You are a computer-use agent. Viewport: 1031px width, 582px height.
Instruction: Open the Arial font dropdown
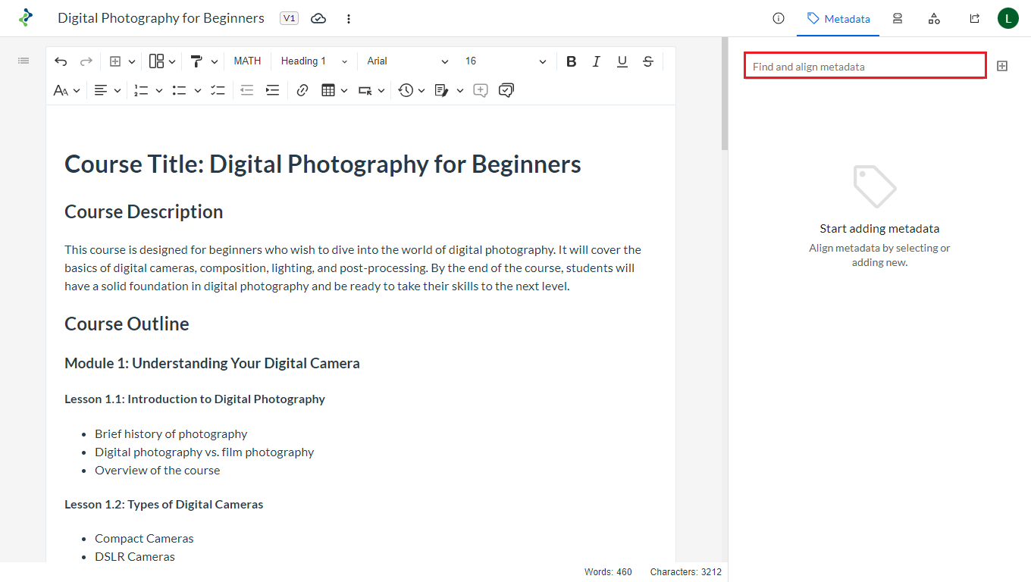[x=407, y=61]
